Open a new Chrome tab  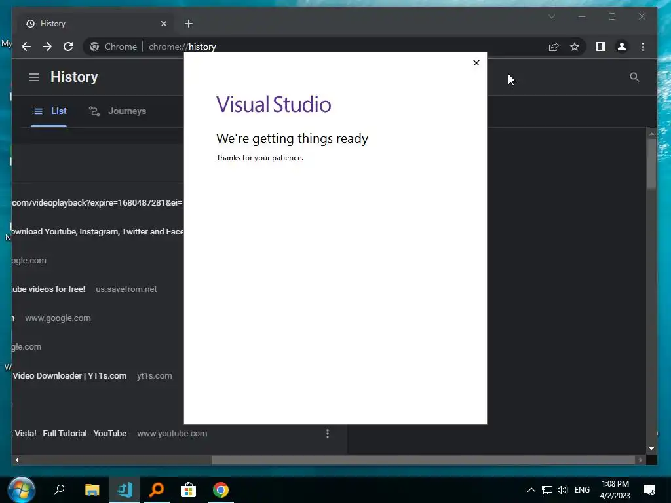(189, 24)
